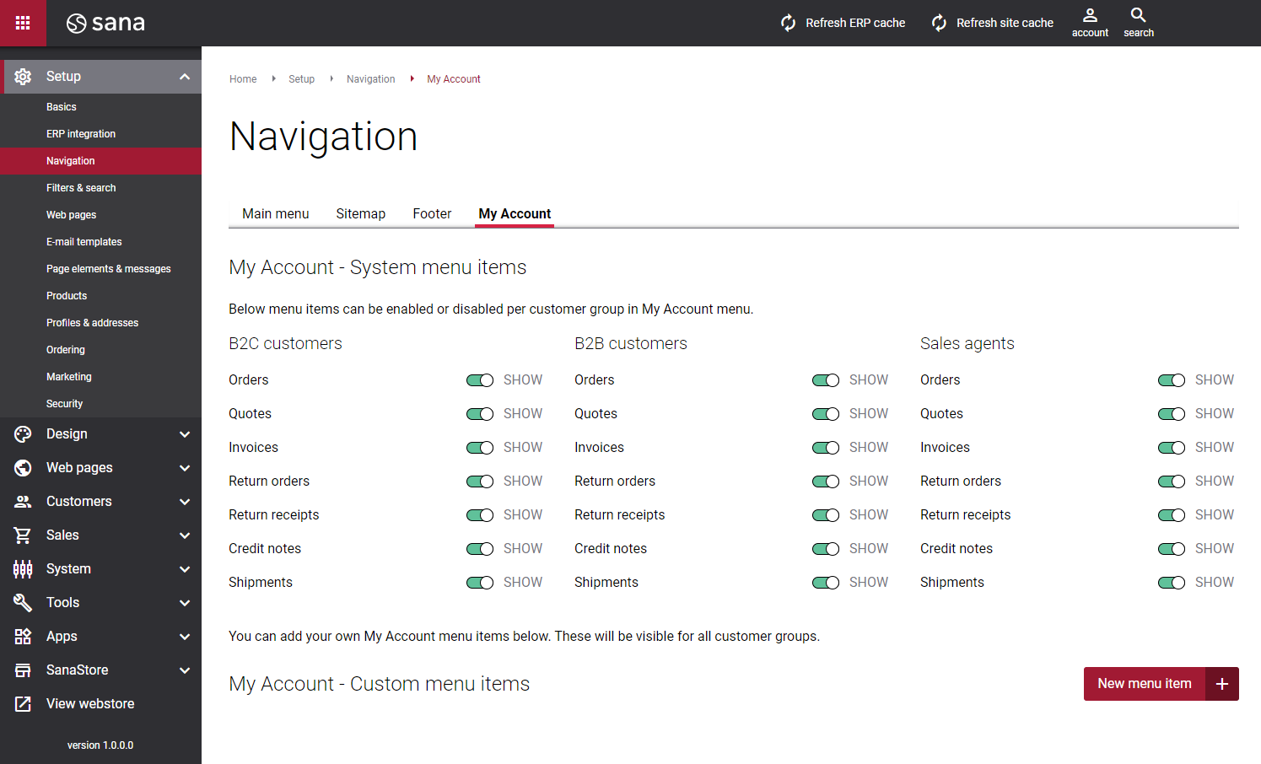
Task: Click the SanaStore shop icon
Action: click(x=23, y=670)
